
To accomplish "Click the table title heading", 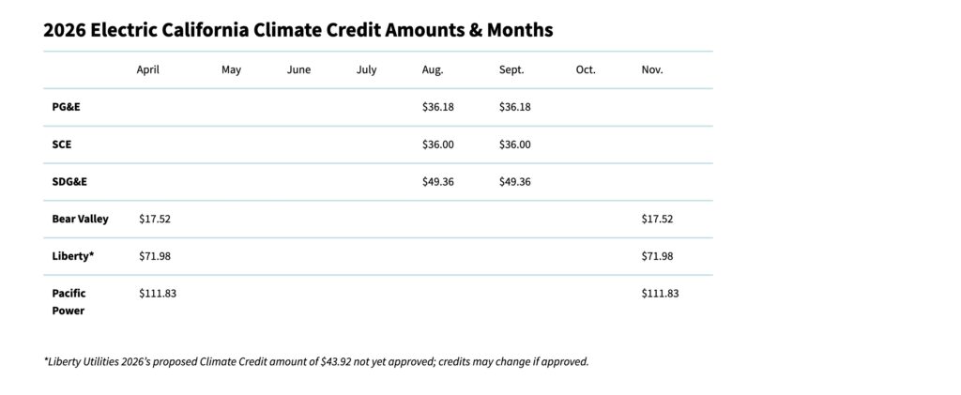I will tap(297, 30).
